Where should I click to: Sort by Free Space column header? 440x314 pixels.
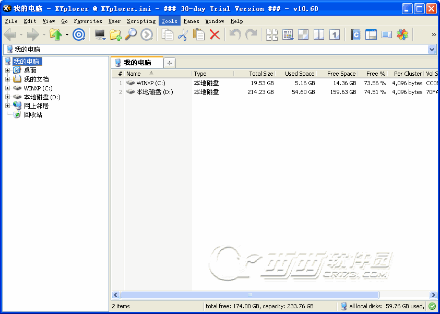(x=337, y=74)
